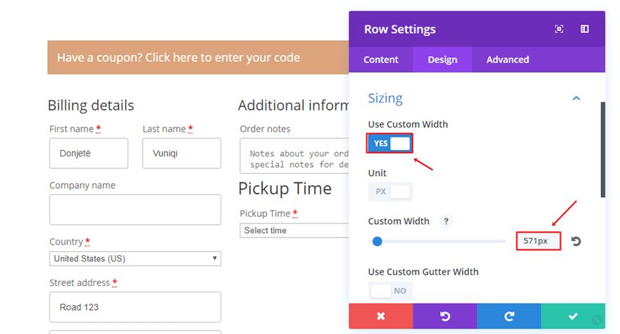Open the Custom Width help icon
The height and width of the screenshot is (334, 620).
click(x=445, y=221)
